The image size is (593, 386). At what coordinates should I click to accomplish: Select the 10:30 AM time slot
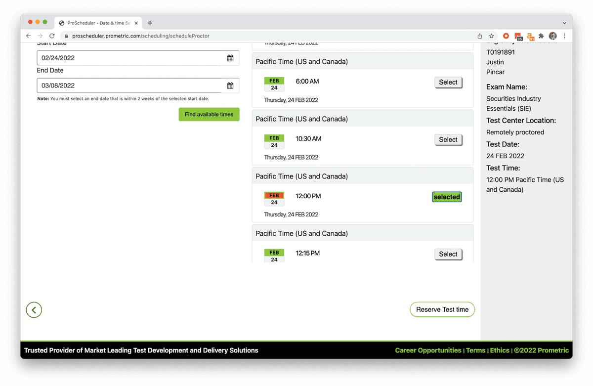tap(448, 140)
